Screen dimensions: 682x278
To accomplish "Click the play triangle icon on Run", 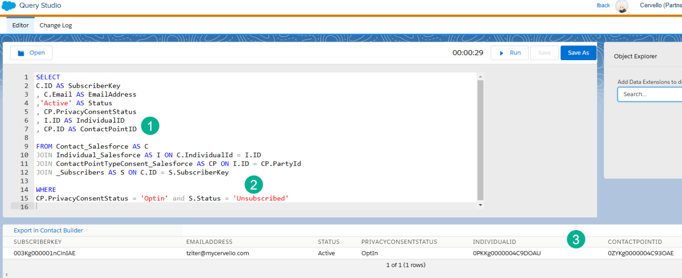I will [x=502, y=53].
